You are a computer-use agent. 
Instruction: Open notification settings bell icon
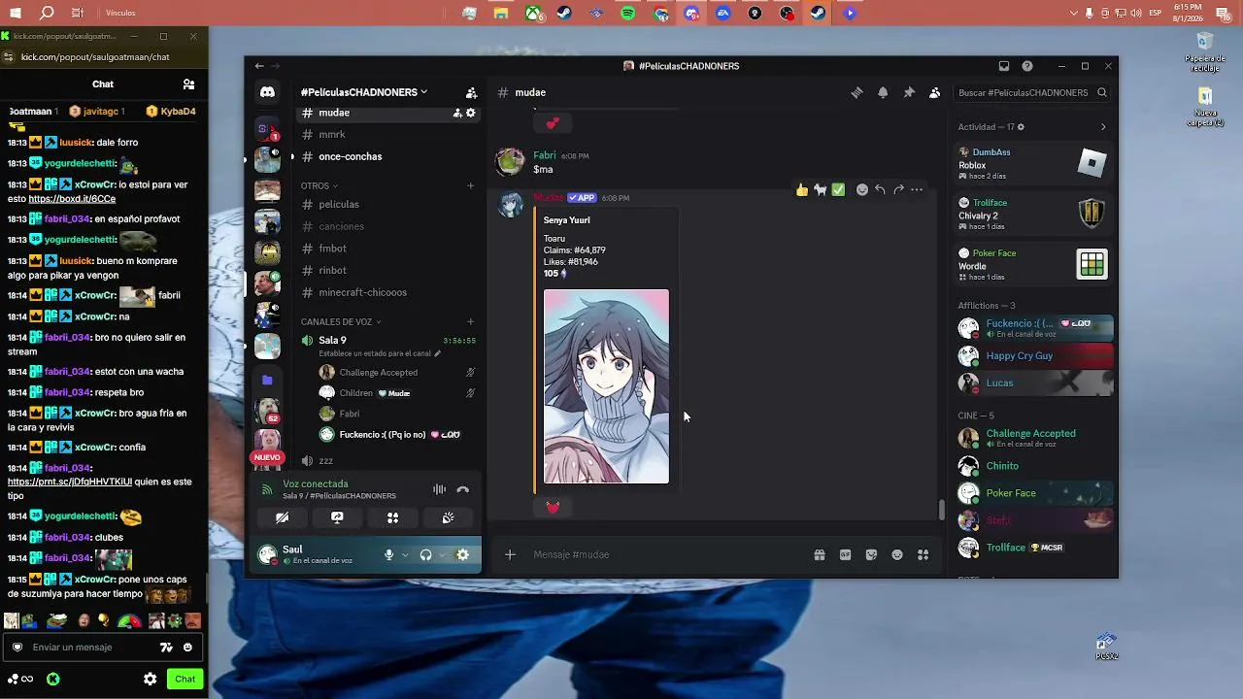(x=883, y=92)
